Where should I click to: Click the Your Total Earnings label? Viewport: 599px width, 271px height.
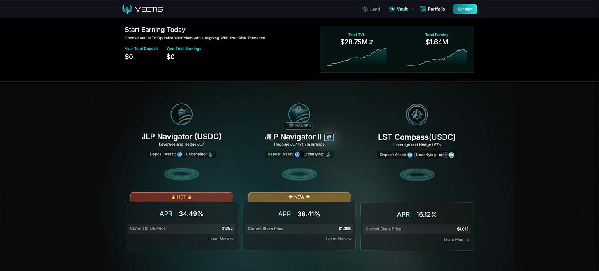184,49
